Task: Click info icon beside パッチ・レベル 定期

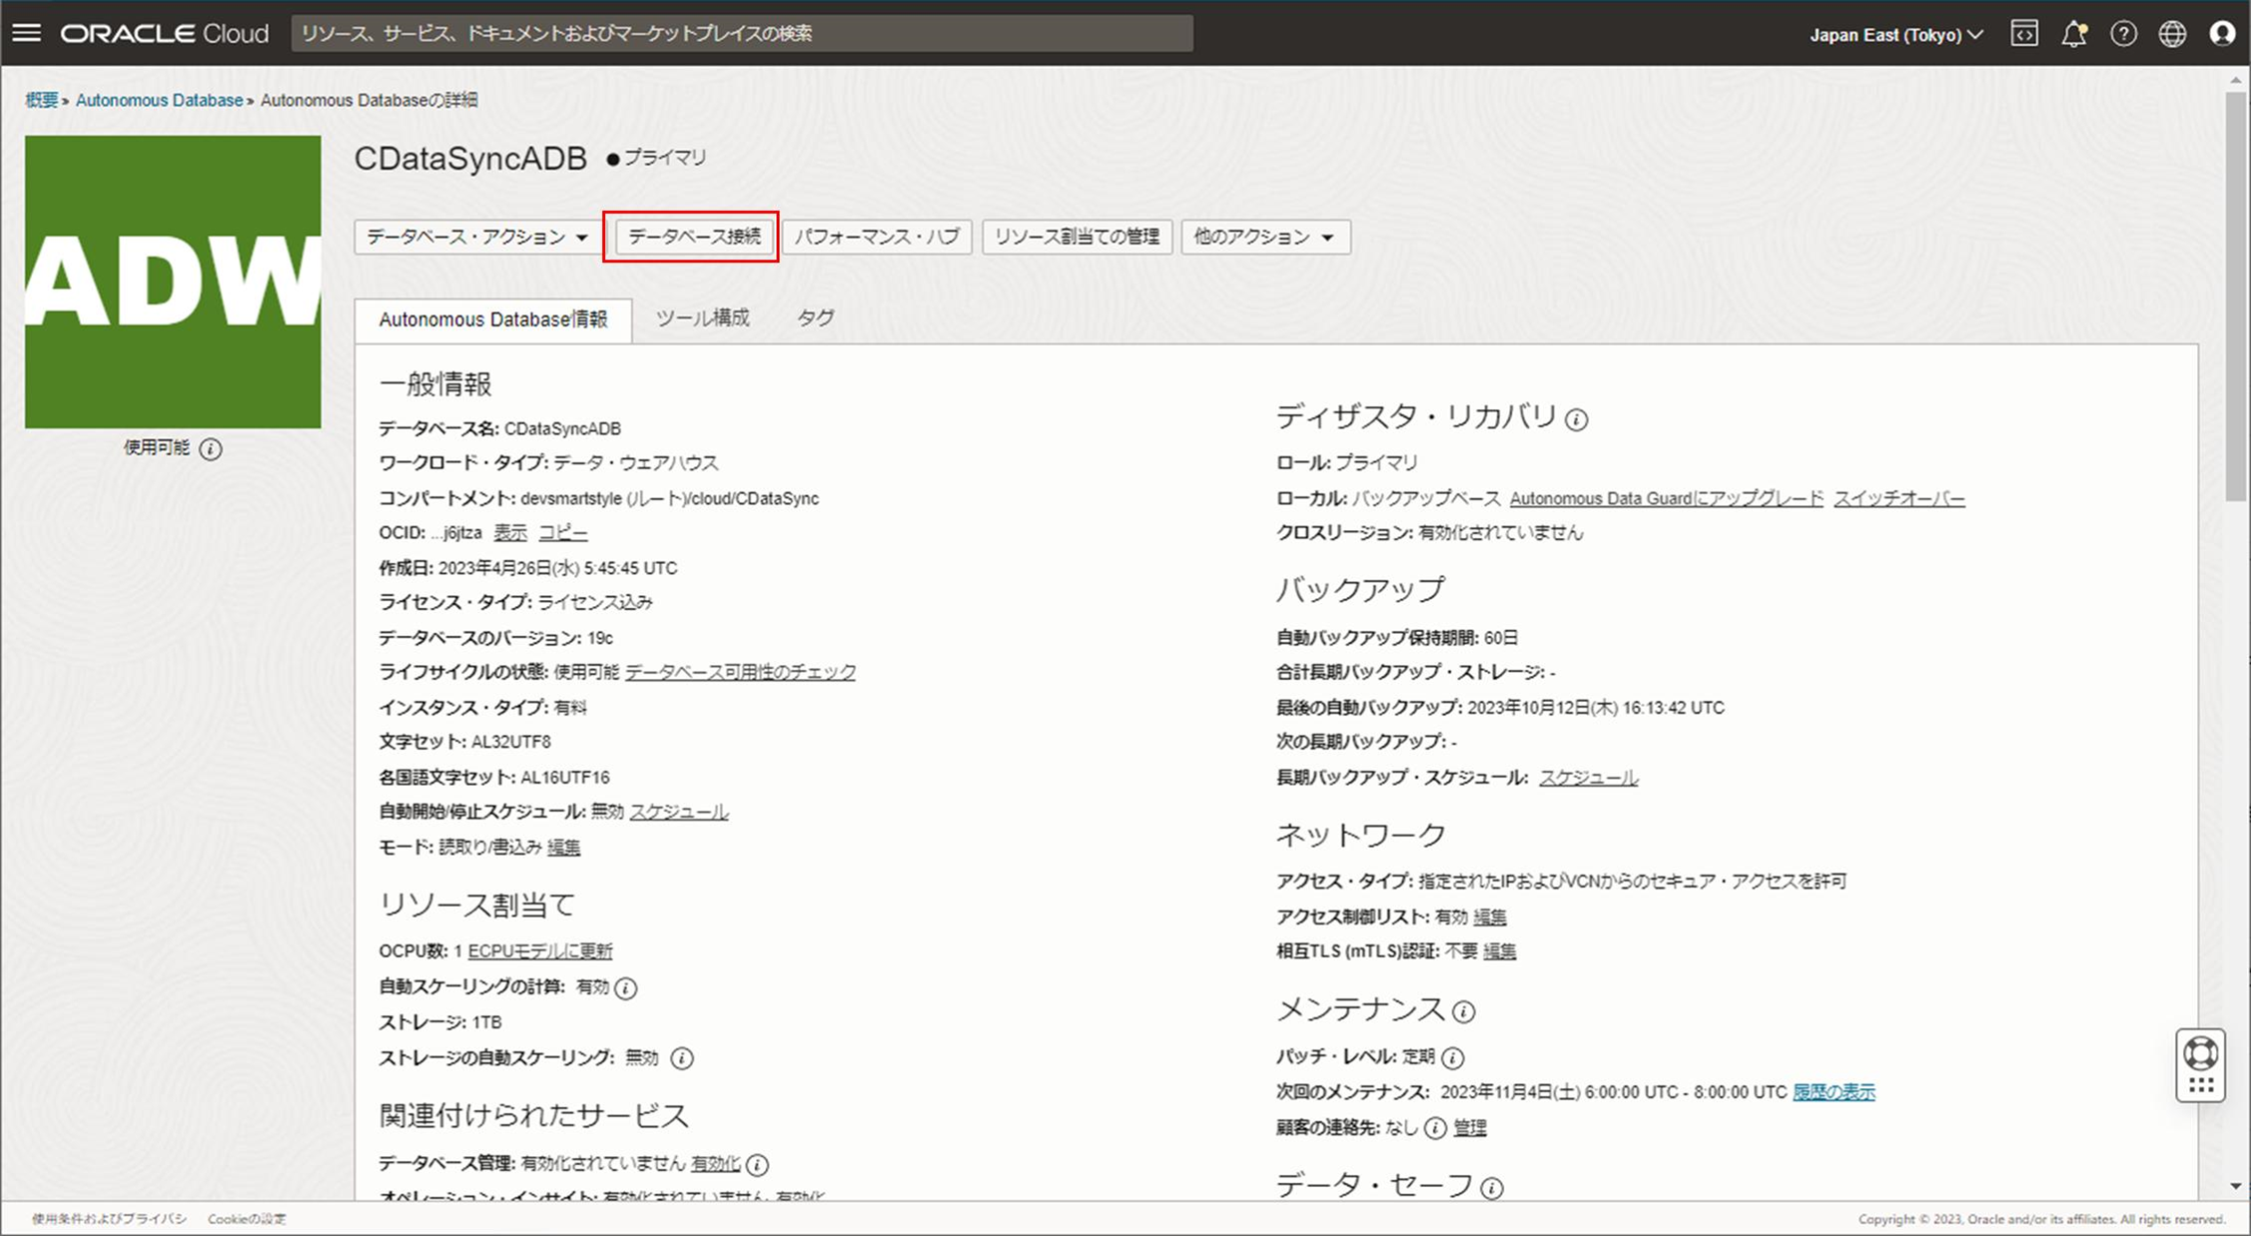Action: click(x=1453, y=1057)
